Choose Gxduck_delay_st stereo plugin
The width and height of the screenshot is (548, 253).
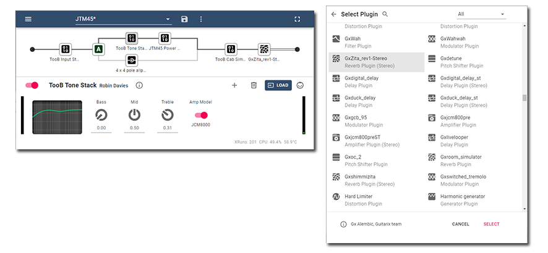click(x=472, y=101)
